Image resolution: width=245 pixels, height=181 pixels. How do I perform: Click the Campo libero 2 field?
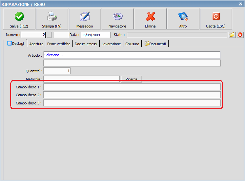pos(132,95)
